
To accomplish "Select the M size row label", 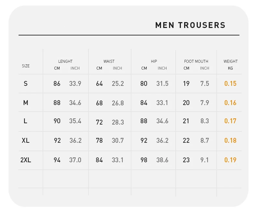I will [26, 103].
